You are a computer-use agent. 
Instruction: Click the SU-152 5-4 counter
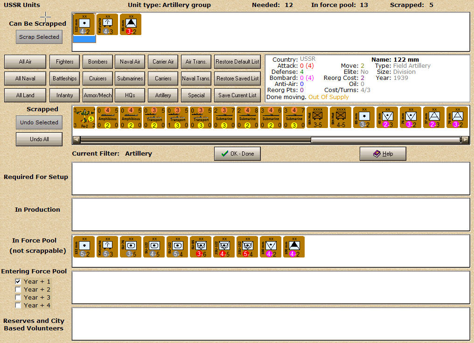click(x=177, y=247)
